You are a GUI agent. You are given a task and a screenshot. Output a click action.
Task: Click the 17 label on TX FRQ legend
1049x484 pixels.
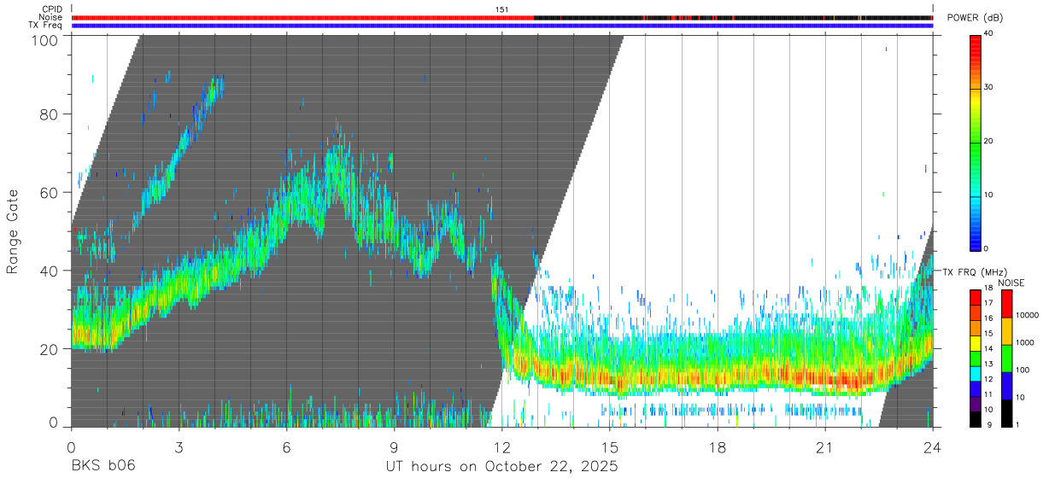point(989,303)
